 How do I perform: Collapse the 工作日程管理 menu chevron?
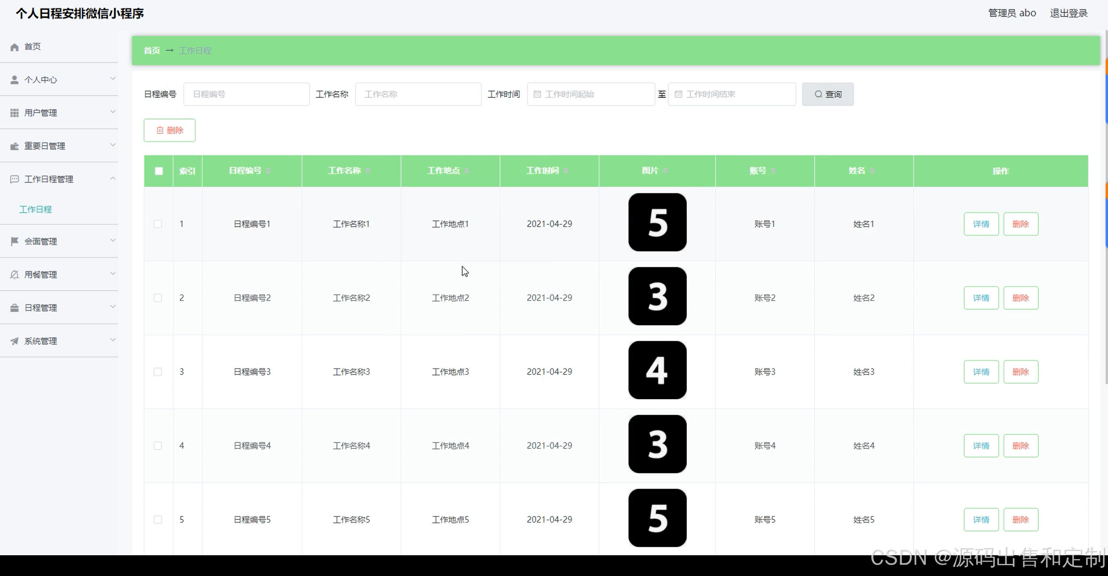(x=113, y=178)
